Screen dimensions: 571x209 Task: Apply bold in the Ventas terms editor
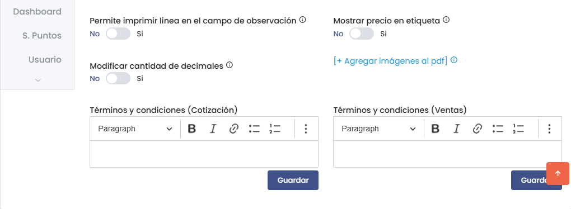point(435,129)
